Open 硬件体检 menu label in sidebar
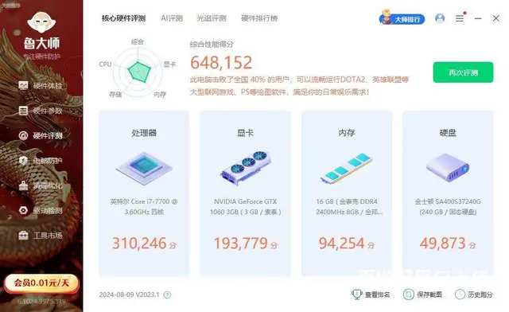This screenshot has width=509, height=312. [48, 86]
